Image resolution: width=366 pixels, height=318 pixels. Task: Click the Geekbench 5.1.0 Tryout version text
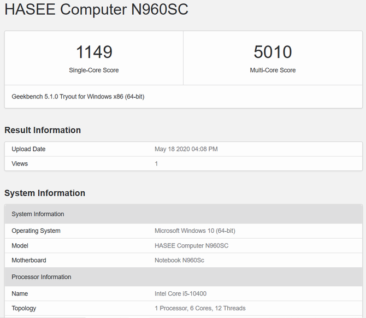78,97
